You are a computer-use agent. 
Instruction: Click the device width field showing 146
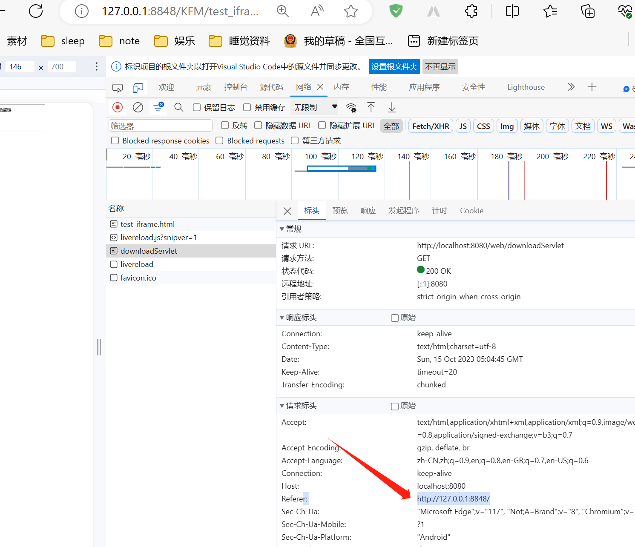pyautogui.click(x=19, y=66)
